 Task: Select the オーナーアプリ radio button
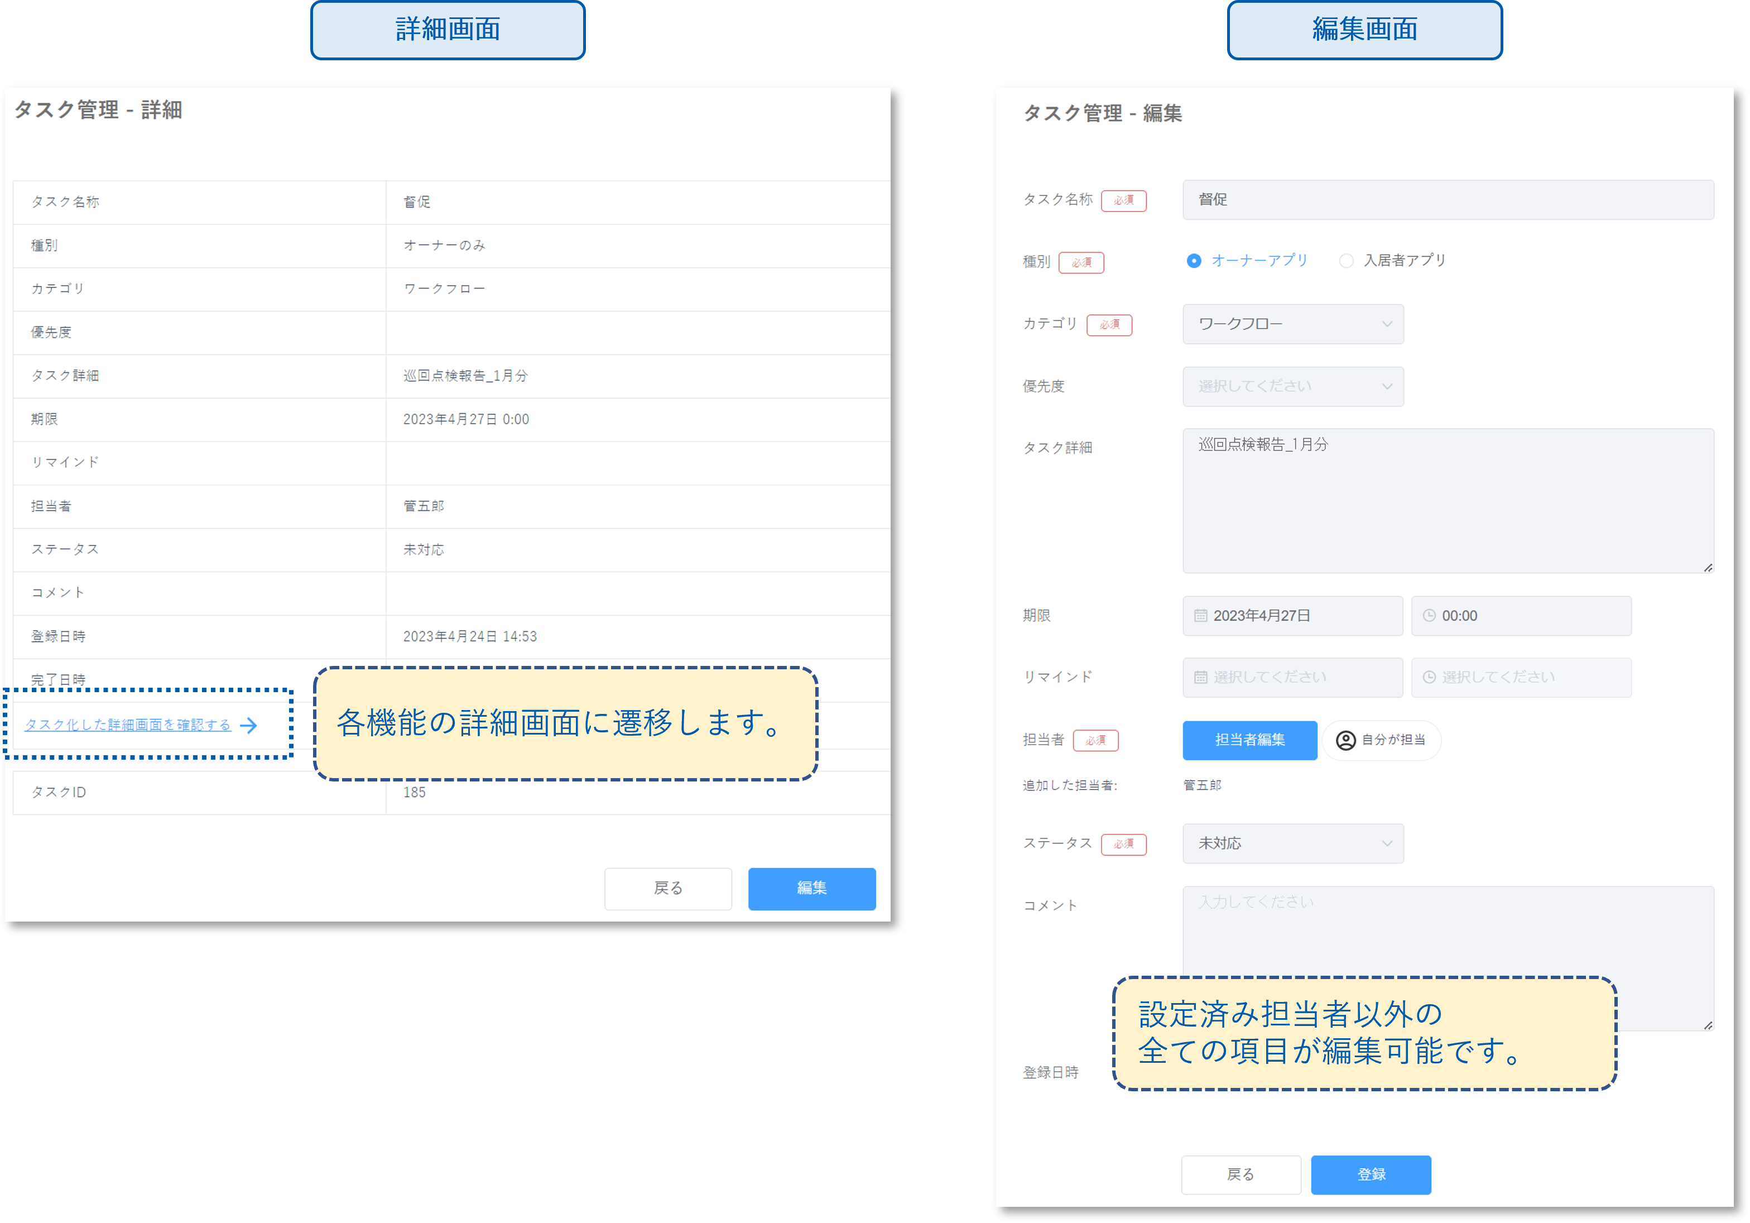[x=1194, y=261]
